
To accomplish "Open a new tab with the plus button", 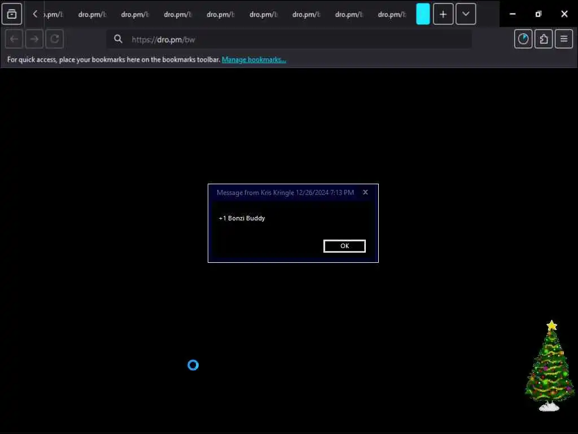I will tap(443, 14).
